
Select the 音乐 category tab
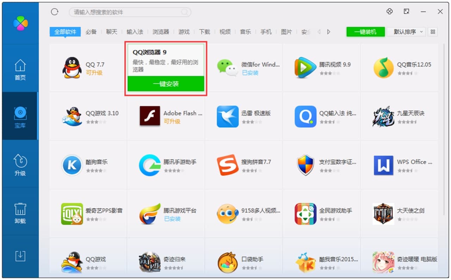click(245, 32)
